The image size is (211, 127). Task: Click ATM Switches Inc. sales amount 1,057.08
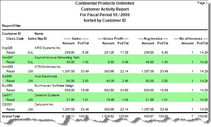(x=68, y=71)
